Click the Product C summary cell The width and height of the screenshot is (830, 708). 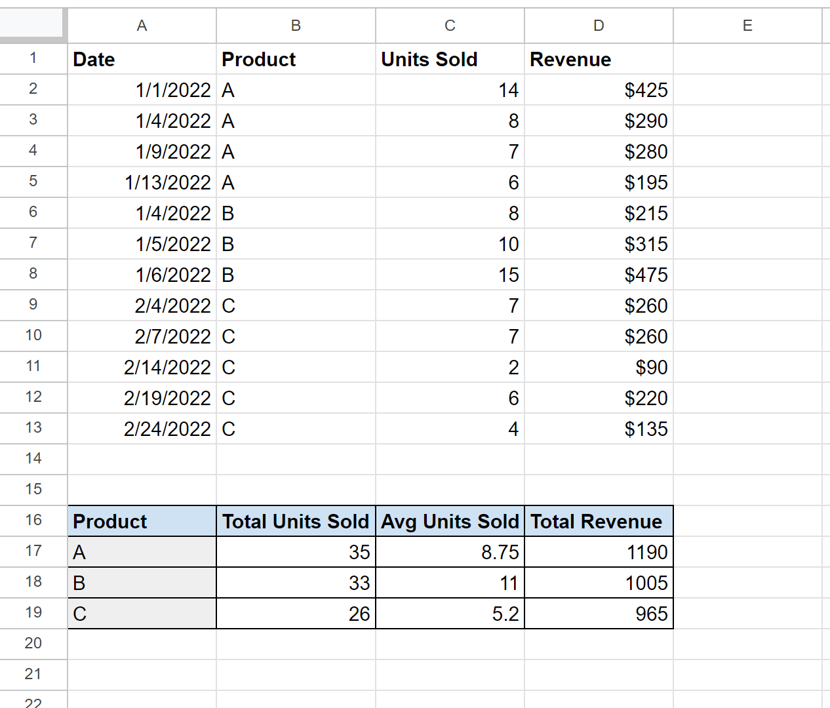pos(141,612)
